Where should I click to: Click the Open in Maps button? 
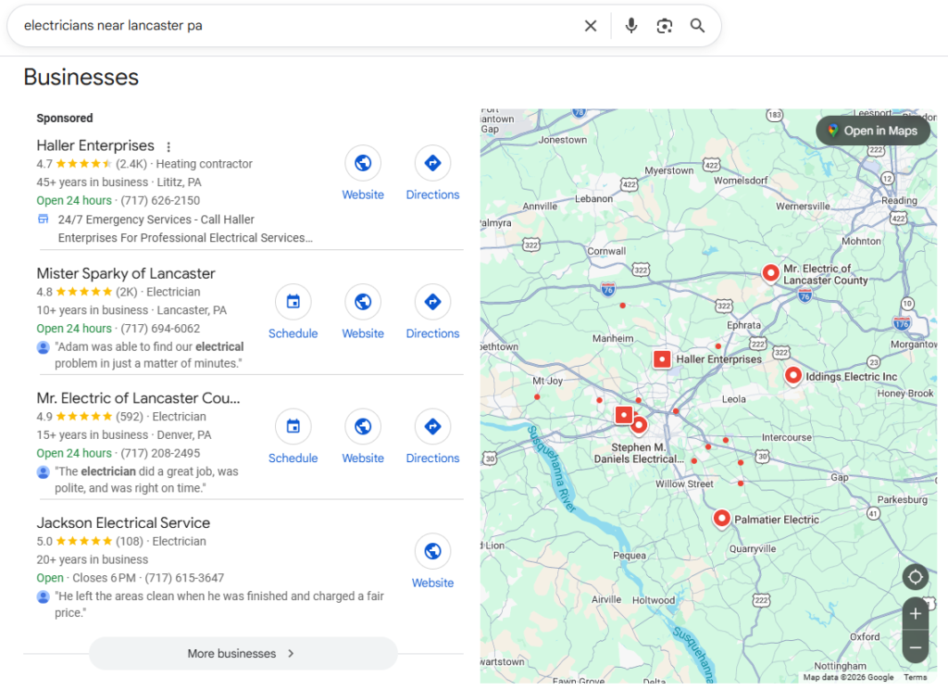pos(871,131)
